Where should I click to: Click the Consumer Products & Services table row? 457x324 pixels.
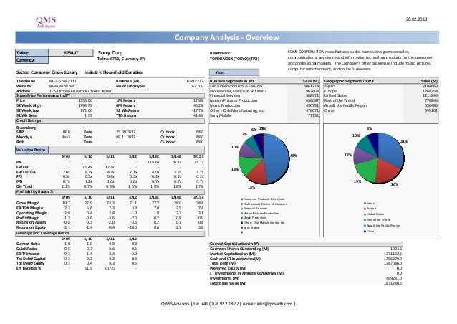264,86
